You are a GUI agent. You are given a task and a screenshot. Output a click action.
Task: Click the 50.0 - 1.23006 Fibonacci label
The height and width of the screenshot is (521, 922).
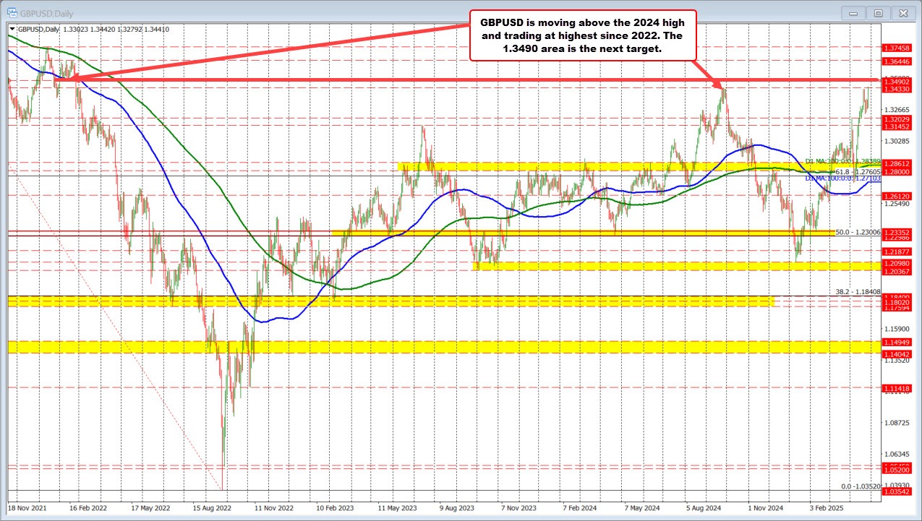858,232
